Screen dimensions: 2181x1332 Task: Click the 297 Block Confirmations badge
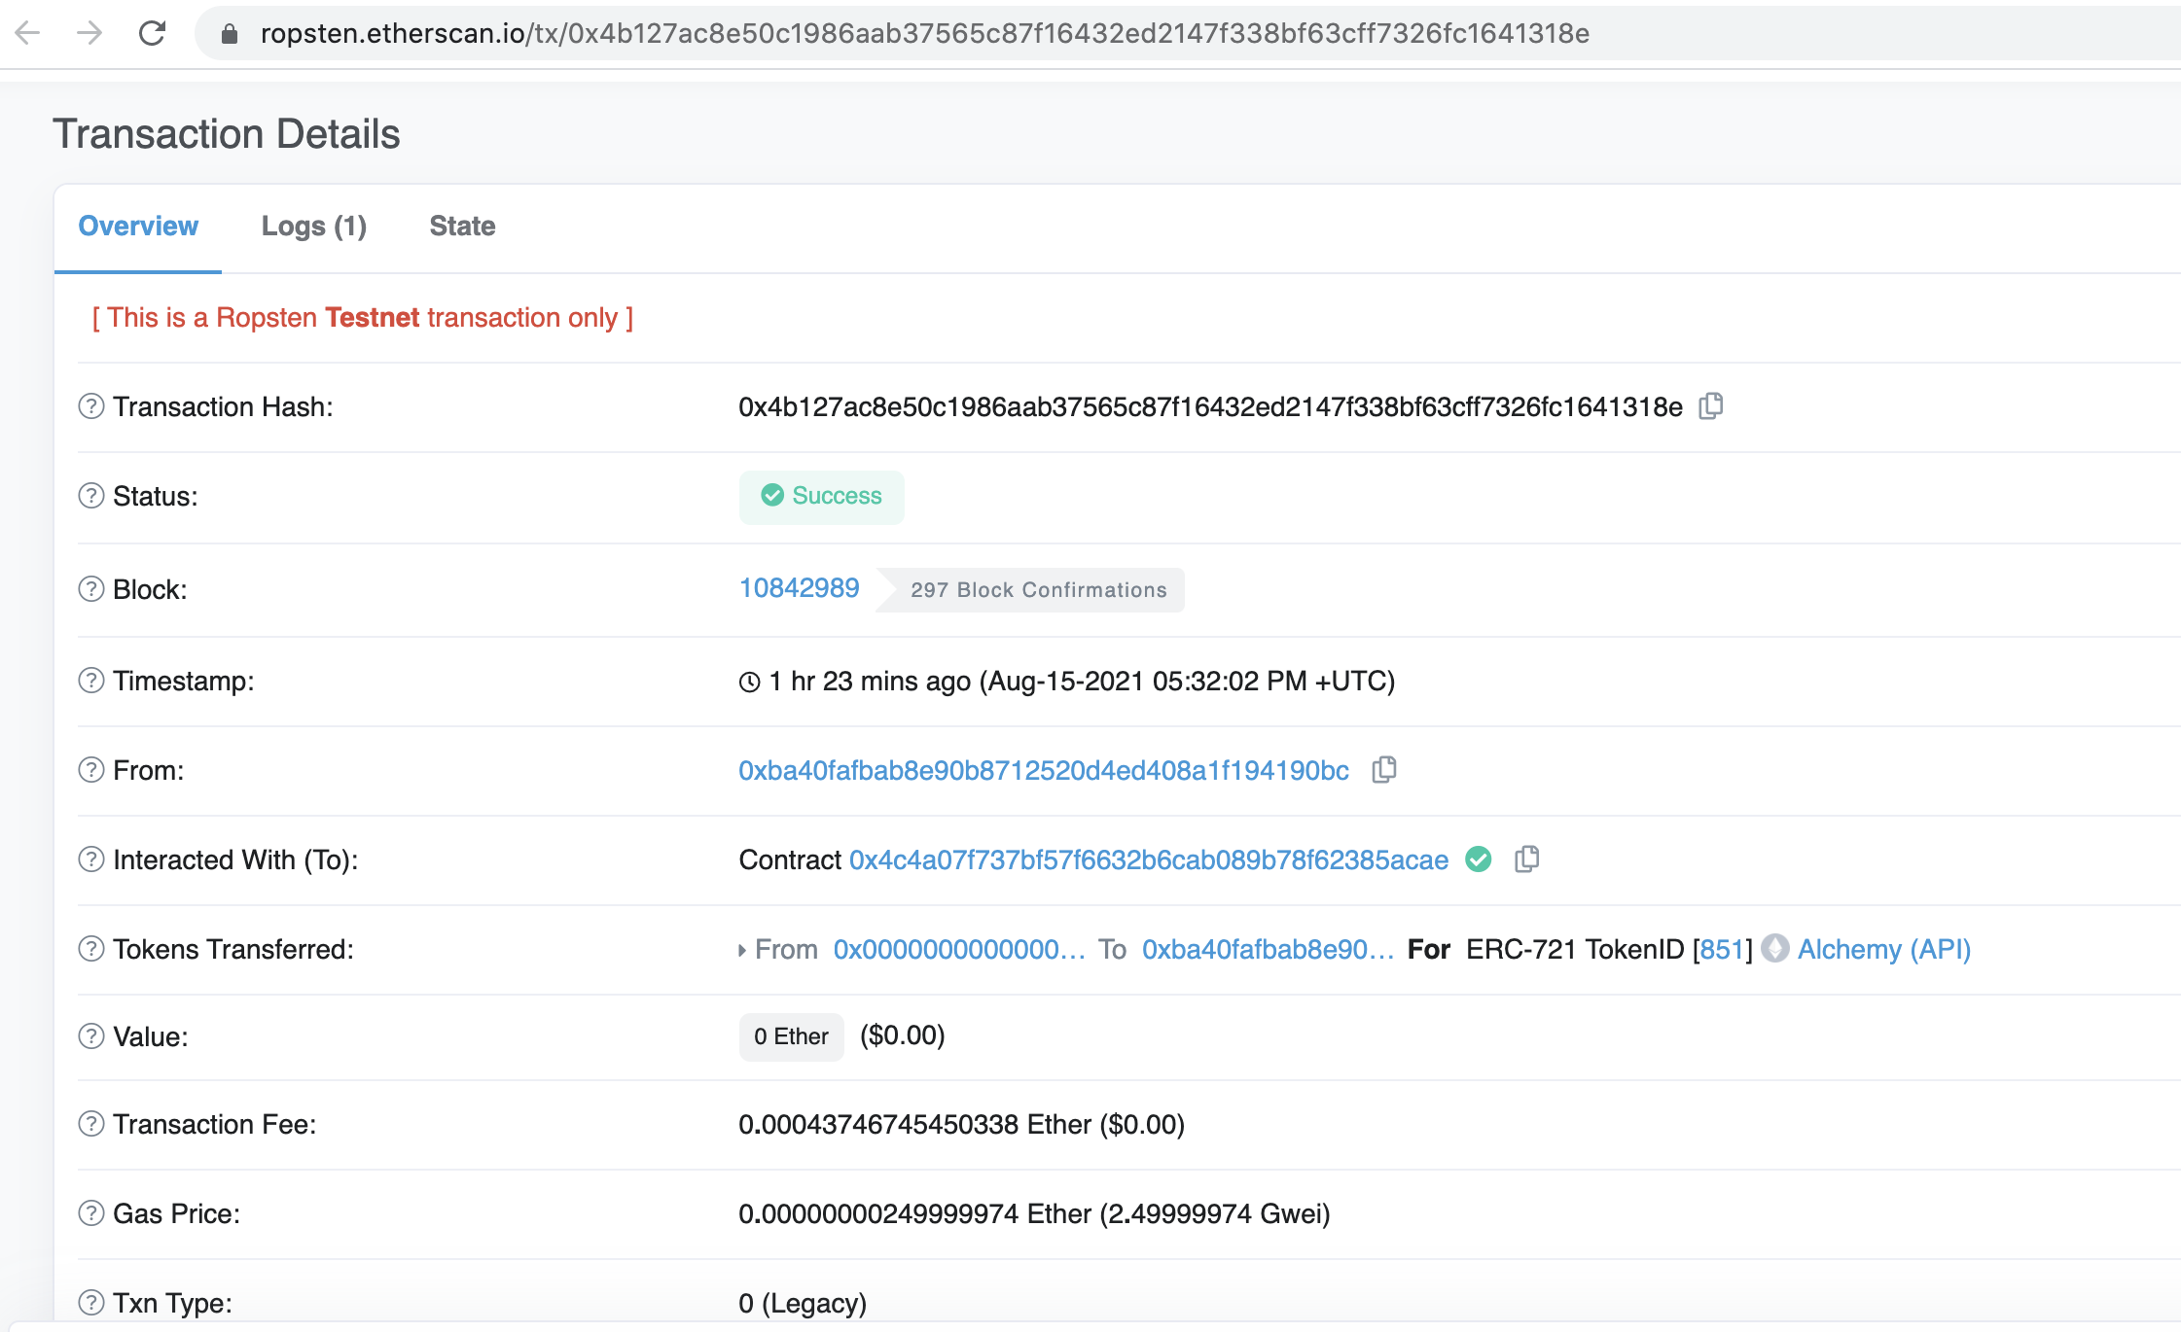point(1031,590)
